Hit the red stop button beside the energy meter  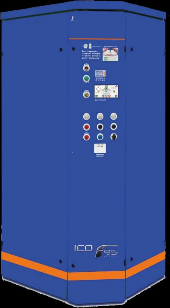[x=86, y=68]
